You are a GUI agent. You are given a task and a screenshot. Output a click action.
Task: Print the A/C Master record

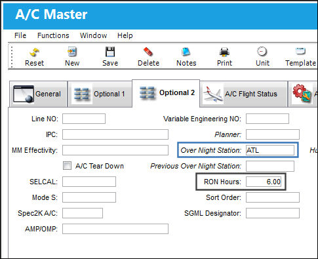(x=224, y=57)
